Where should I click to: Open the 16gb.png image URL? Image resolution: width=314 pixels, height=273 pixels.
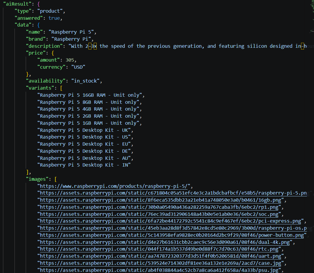coord(161,200)
